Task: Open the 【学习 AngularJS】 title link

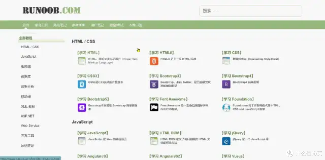Action: [92, 156]
